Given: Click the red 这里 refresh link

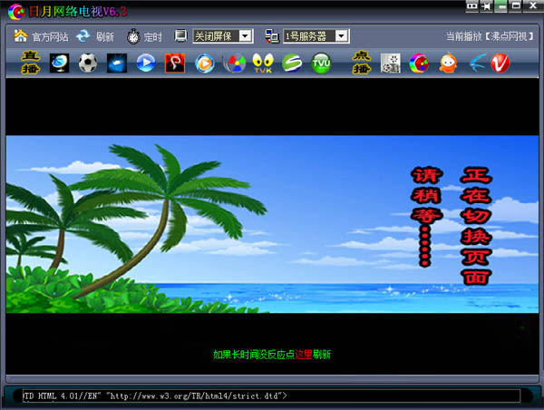Looking at the screenshot, I should click(303, 354).
